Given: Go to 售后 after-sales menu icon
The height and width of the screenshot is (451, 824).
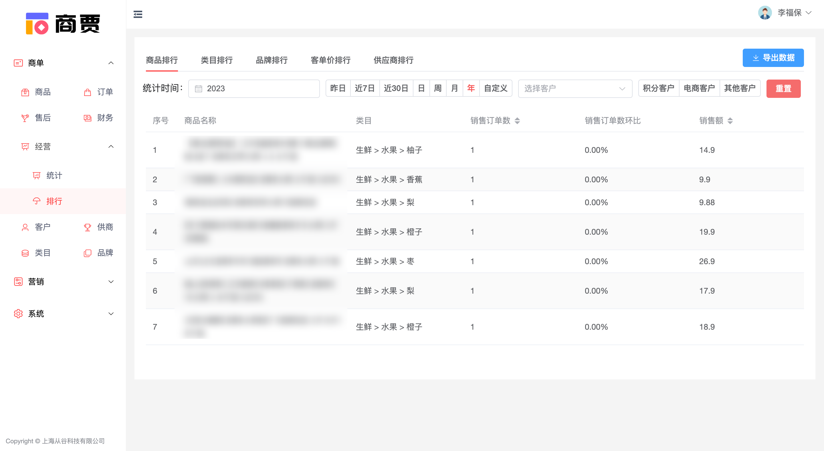Looking at the screenshot, I should tap(25, 118).
